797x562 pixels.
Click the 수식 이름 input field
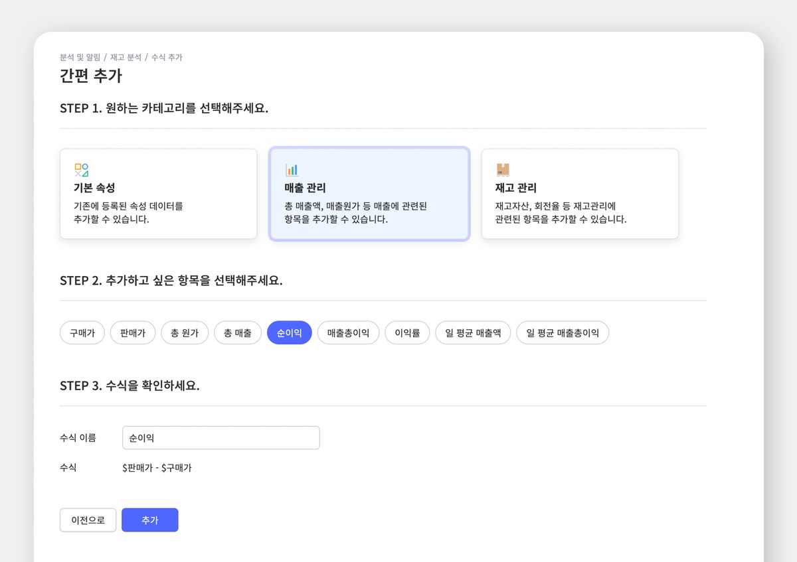(221, 437)
